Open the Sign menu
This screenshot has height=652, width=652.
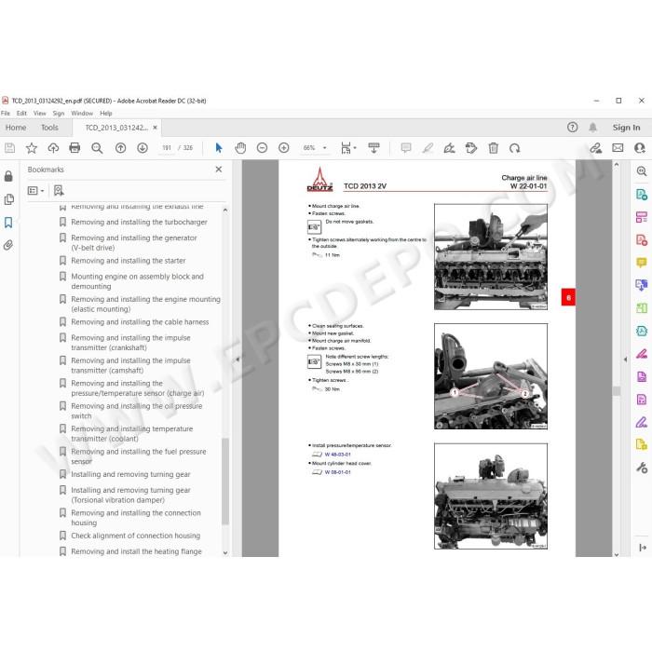pos(59,113)
